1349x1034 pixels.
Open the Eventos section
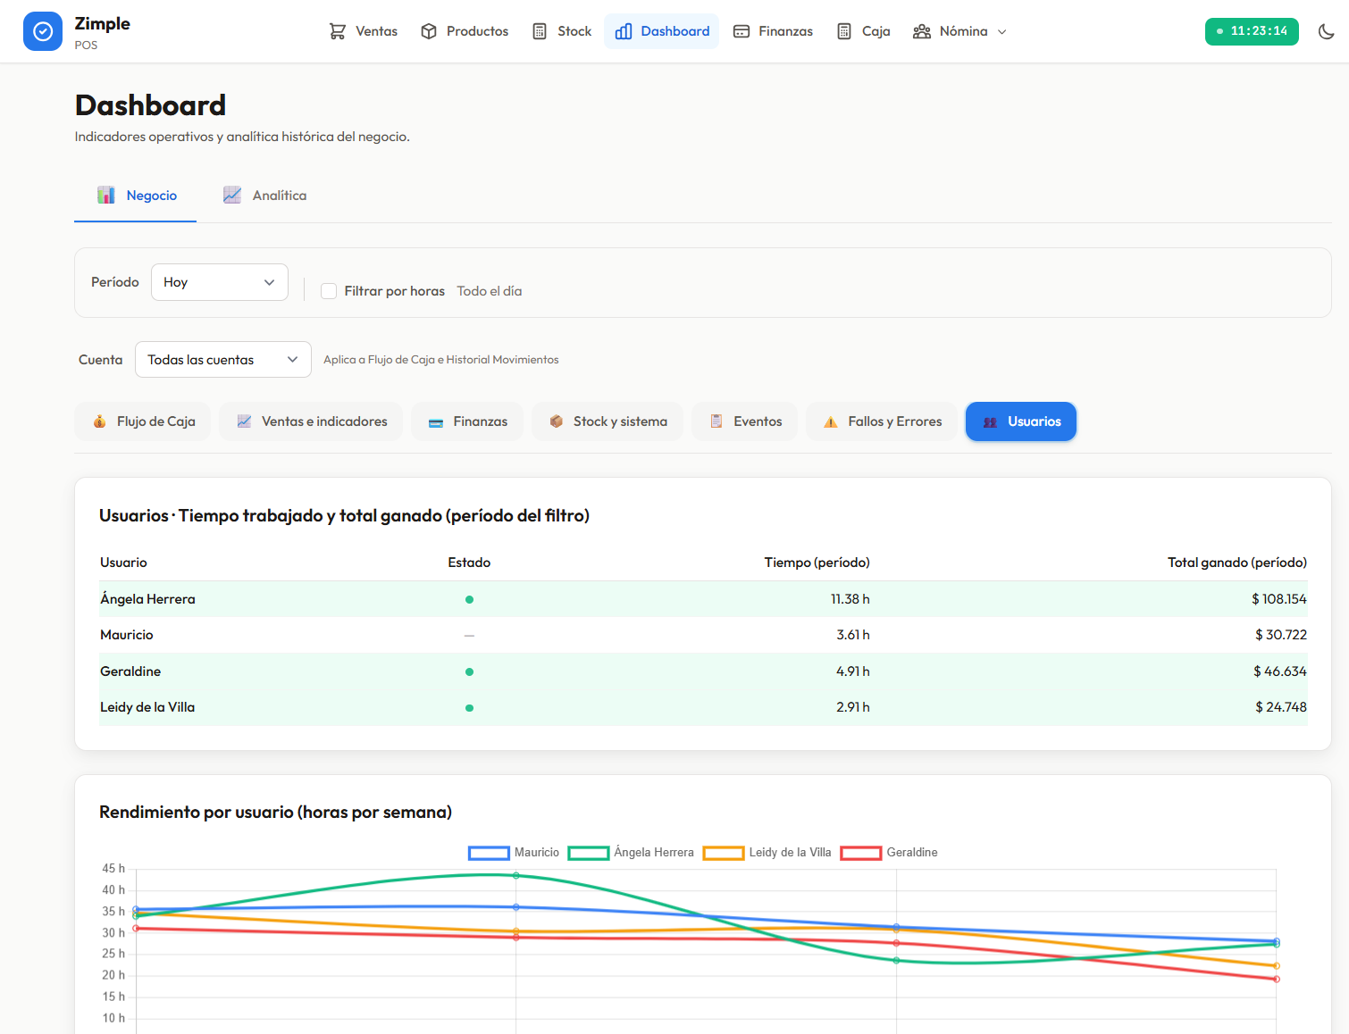(745, 421)
